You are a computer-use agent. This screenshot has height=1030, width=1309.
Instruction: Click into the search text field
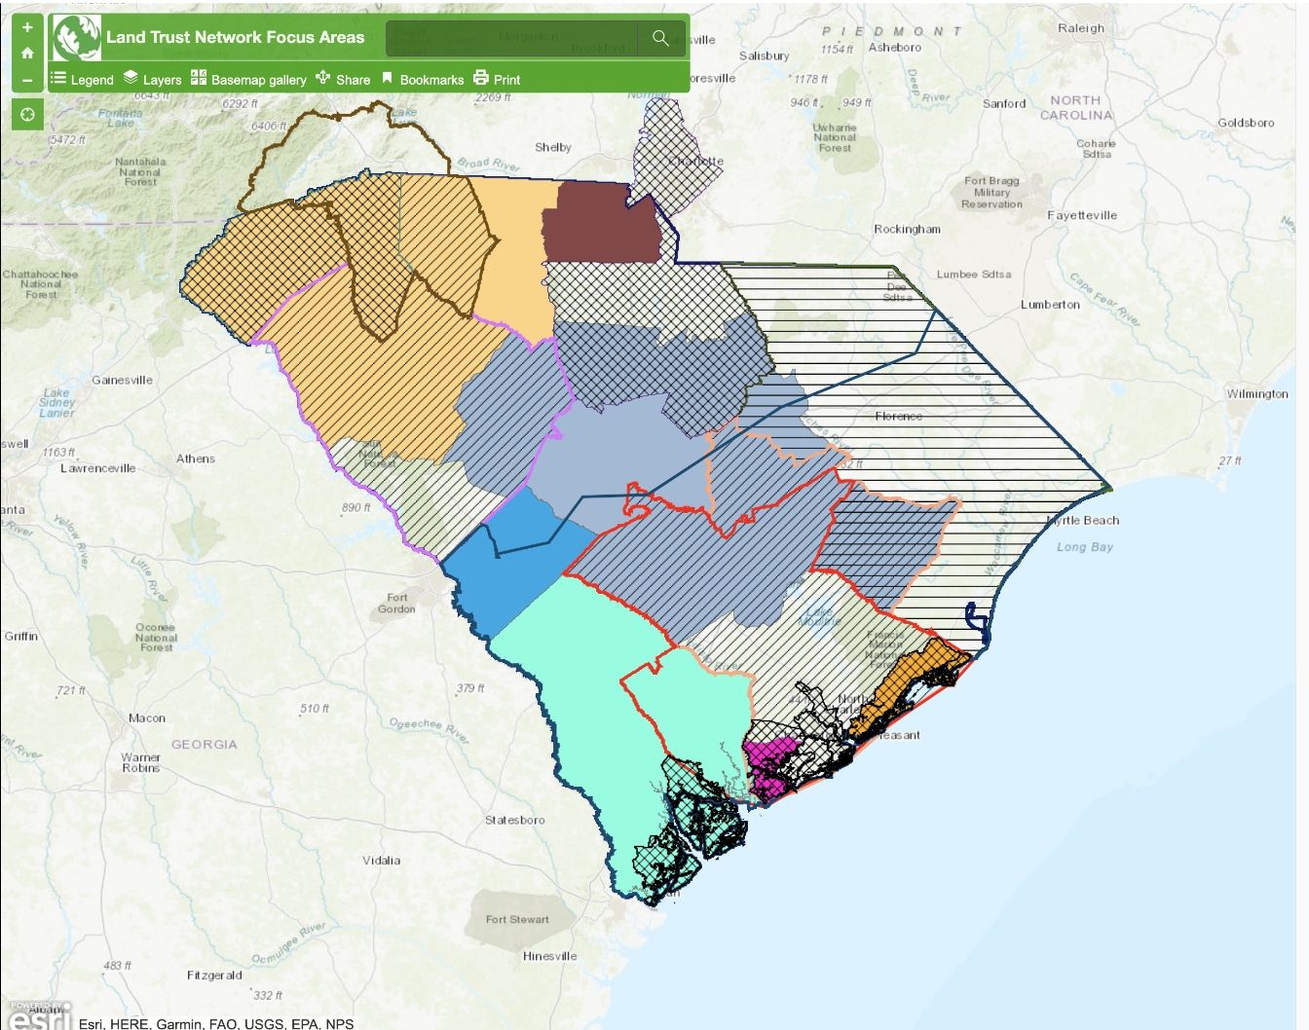511,38
